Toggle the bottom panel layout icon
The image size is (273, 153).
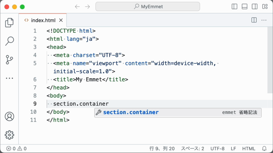tap(244, 7)
